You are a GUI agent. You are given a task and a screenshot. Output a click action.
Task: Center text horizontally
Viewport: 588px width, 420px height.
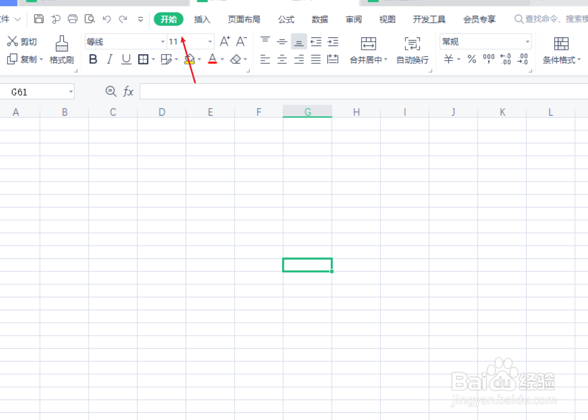click(282, 59)
